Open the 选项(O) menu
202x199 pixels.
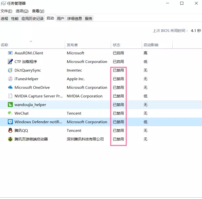22,11
